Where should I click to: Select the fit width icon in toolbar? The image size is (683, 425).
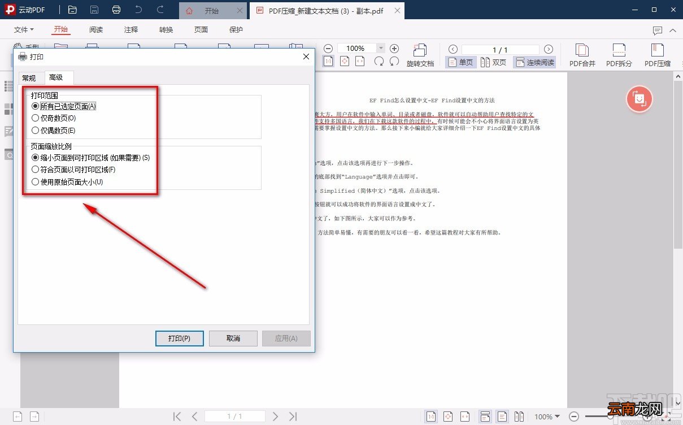(360, 62)
